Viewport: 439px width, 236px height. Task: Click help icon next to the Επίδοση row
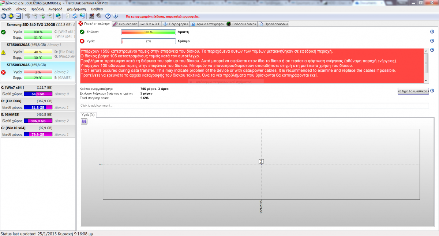click(x=432, y=32)
